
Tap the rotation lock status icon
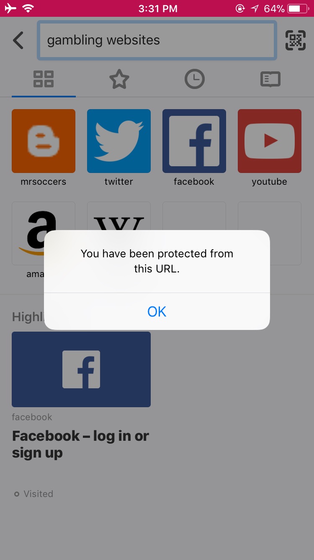[x=240, y=8]
